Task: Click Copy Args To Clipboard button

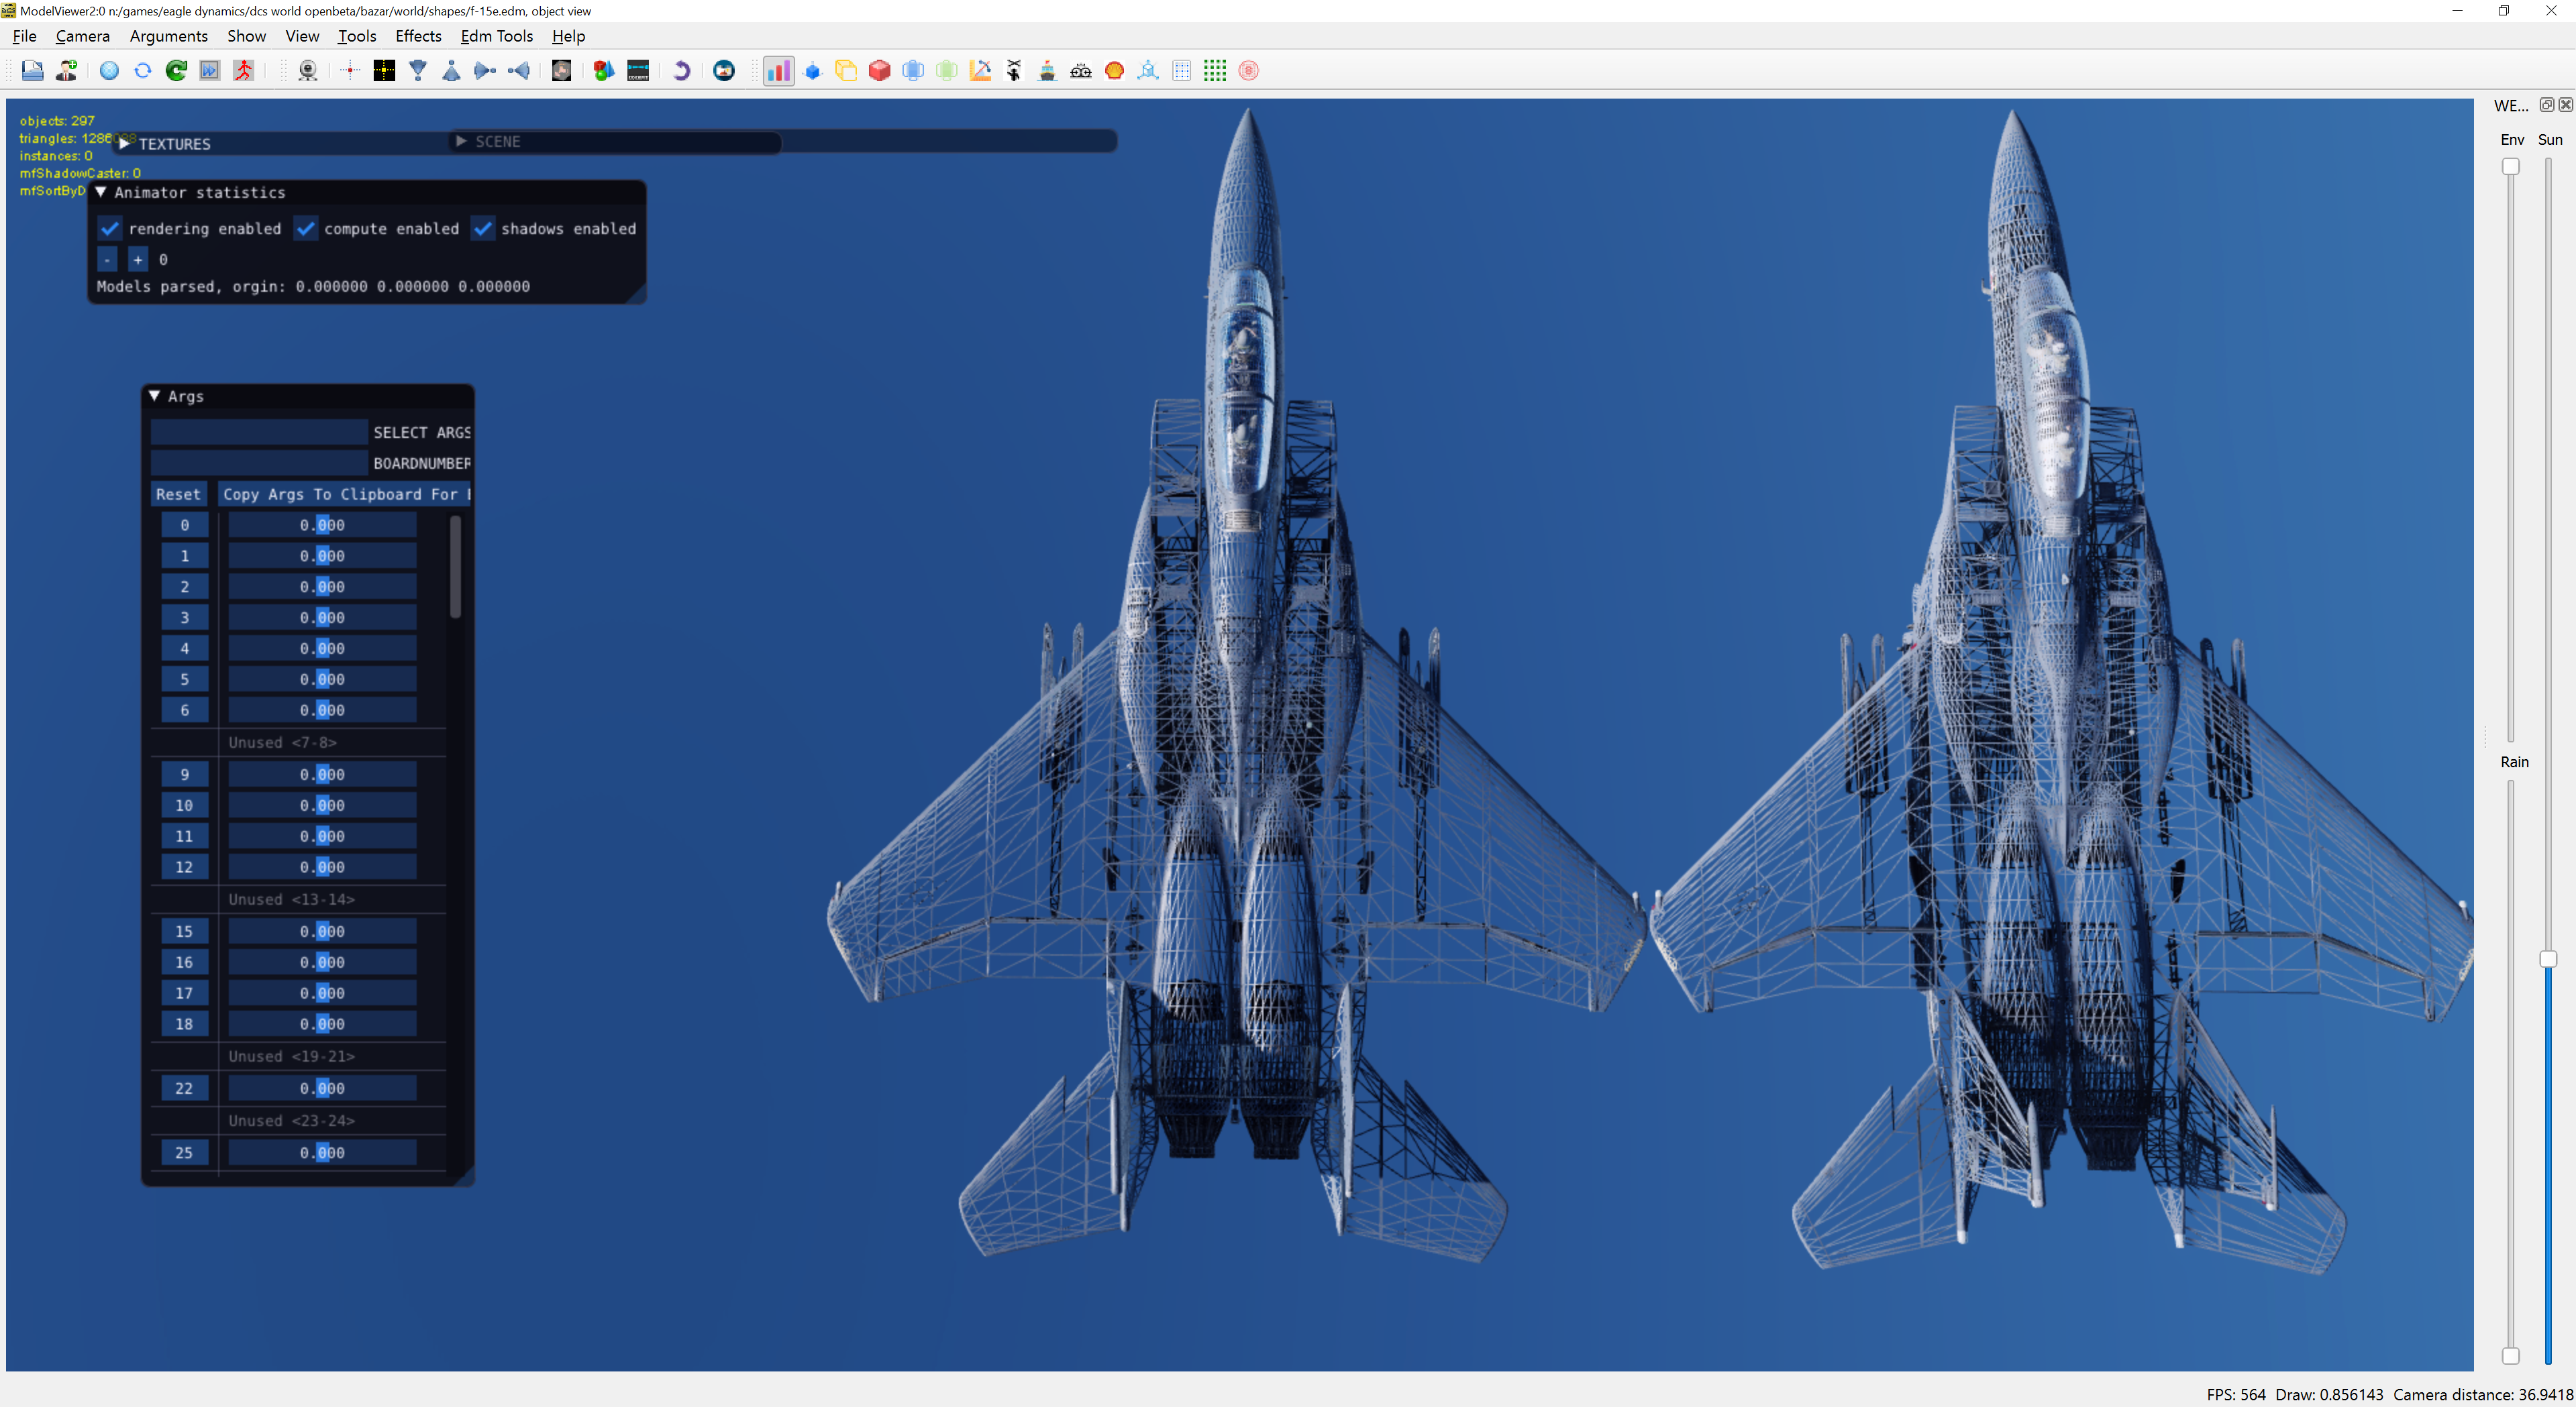Action: pos(344,494)
